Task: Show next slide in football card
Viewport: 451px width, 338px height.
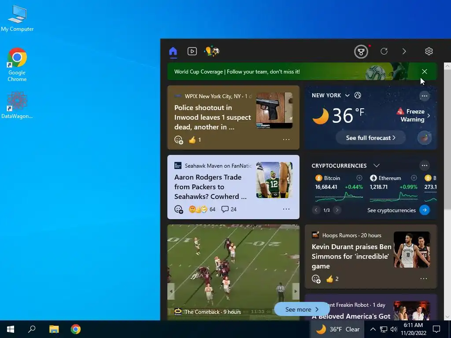Action: 296,291
